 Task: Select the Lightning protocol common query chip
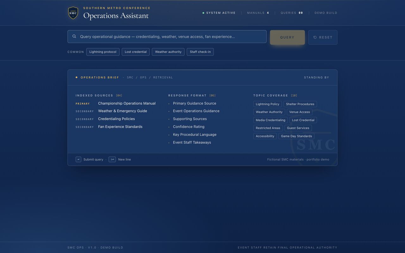pyautogui.click(x=103, y=52)
